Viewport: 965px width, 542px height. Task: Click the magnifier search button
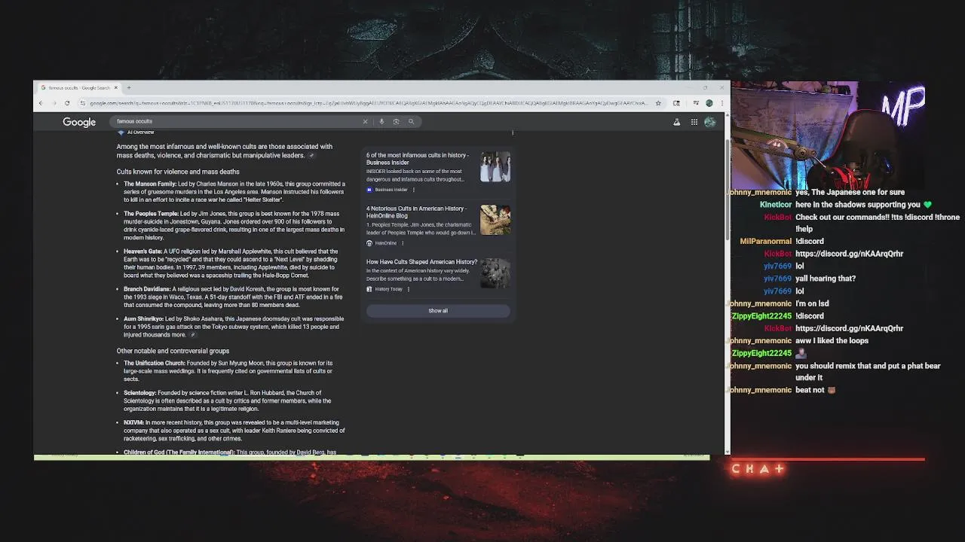[x=411, y=121]
